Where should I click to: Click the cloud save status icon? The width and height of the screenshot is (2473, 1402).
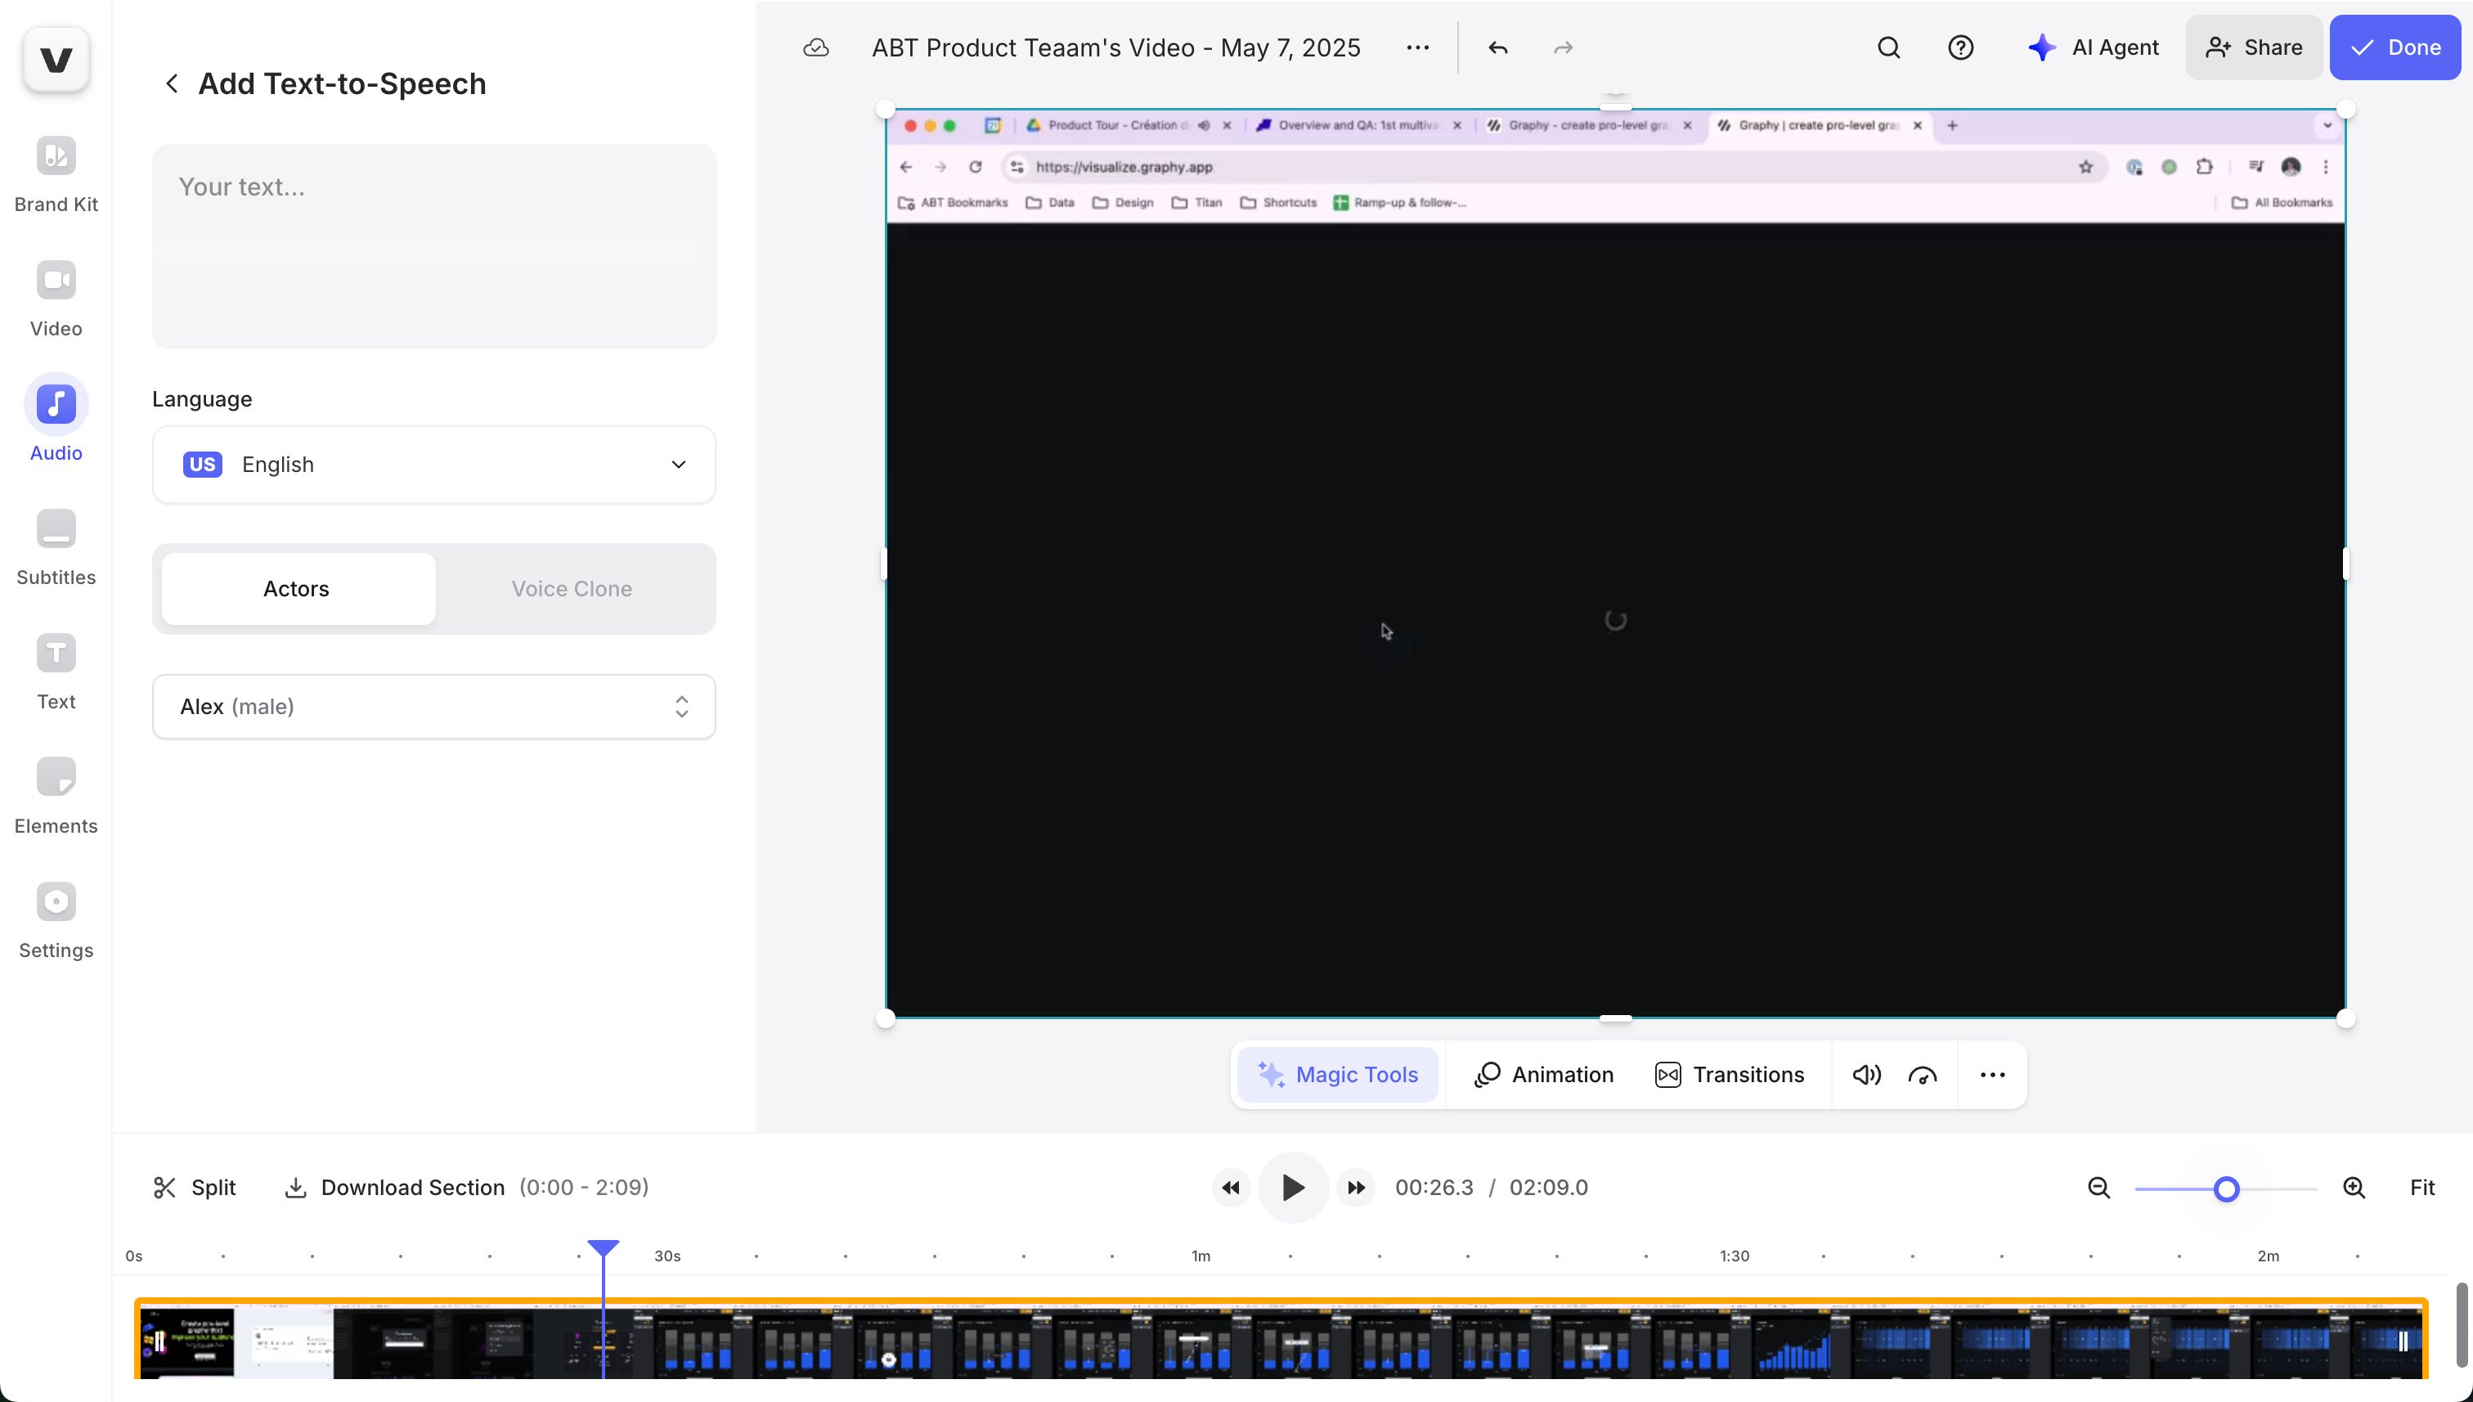(815, 47)
